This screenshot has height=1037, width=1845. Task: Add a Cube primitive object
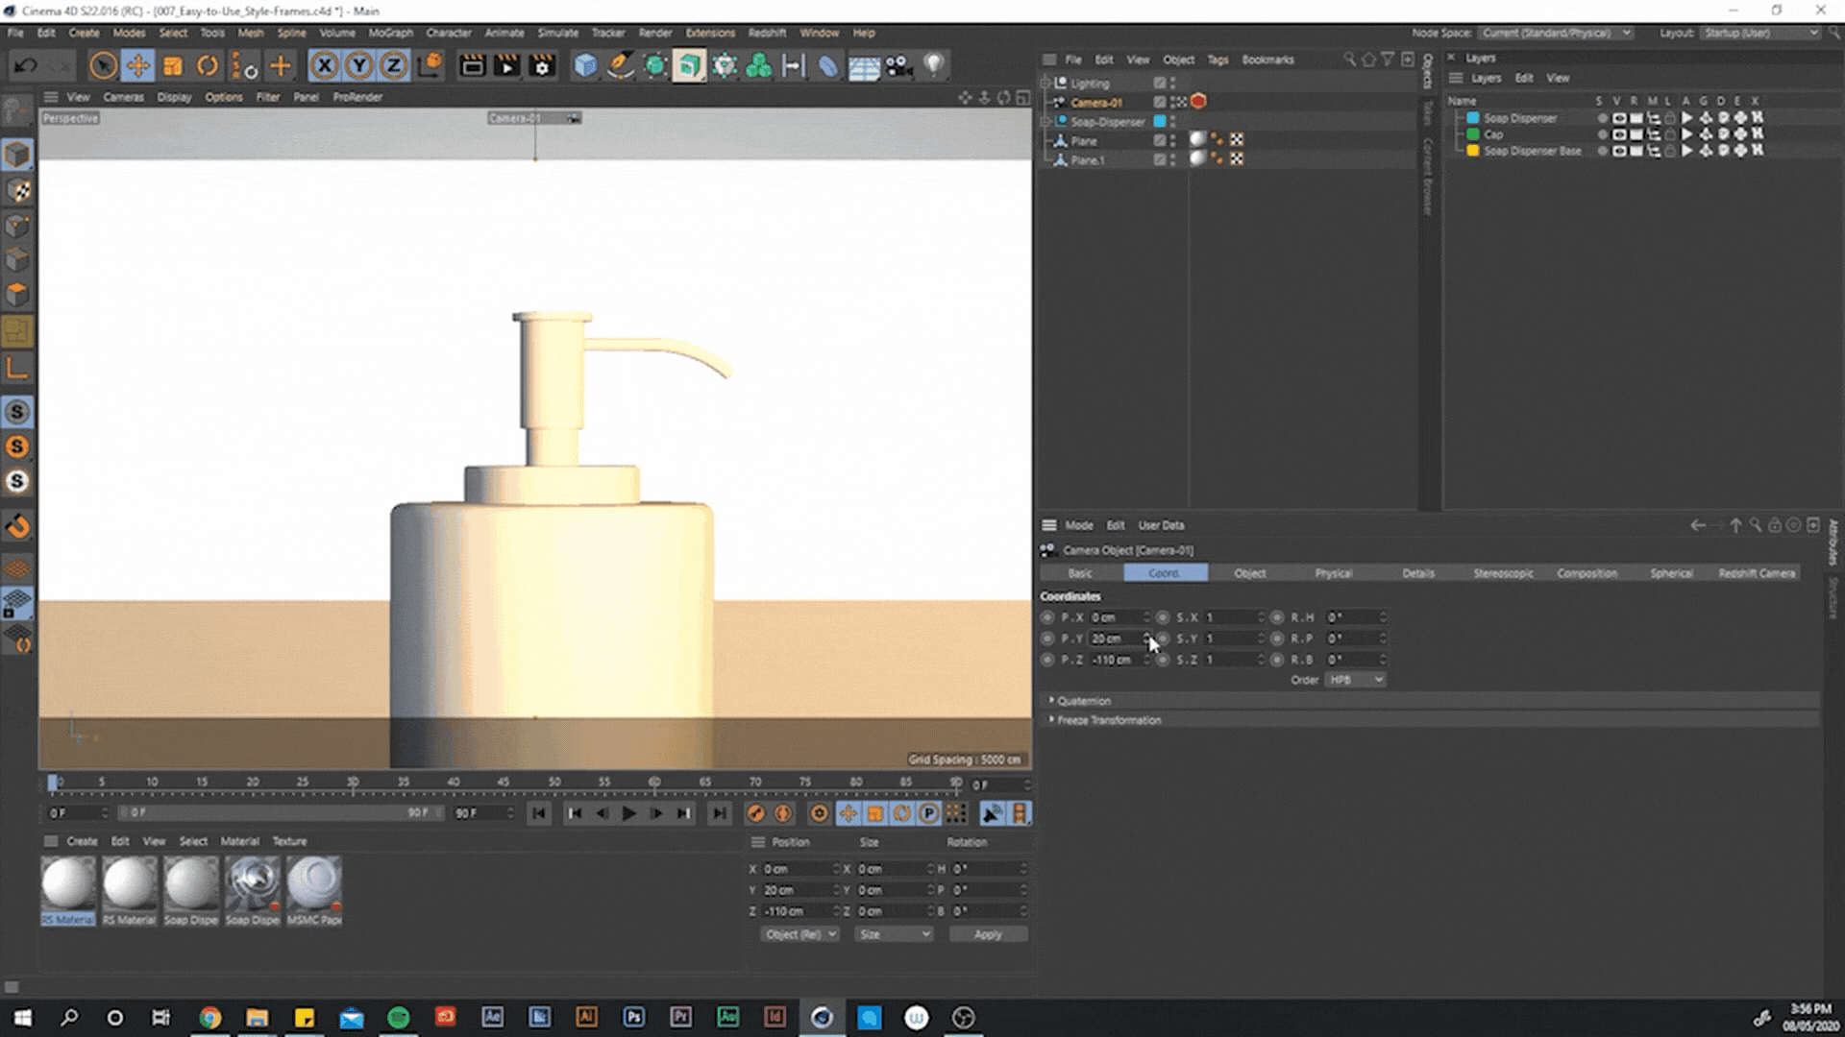click(585, 65)
